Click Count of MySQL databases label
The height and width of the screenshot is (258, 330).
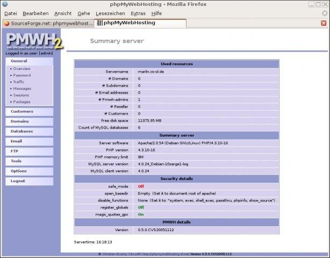coord(103,127)
